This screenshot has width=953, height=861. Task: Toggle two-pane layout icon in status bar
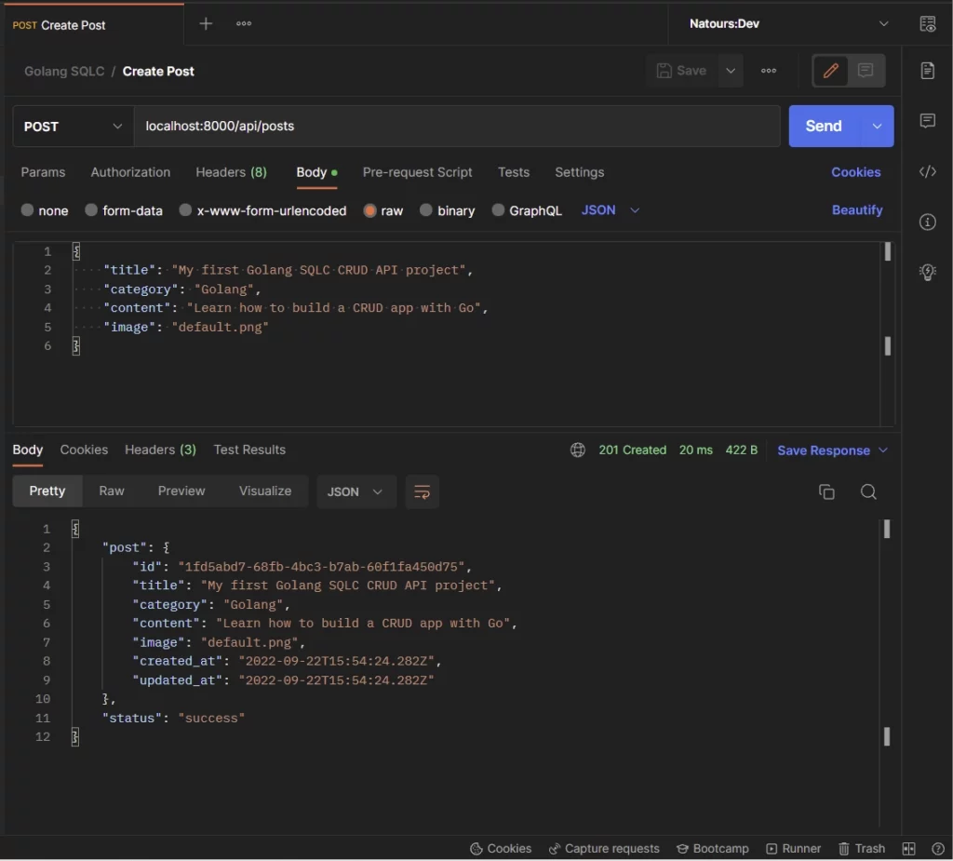coord(908,848)
